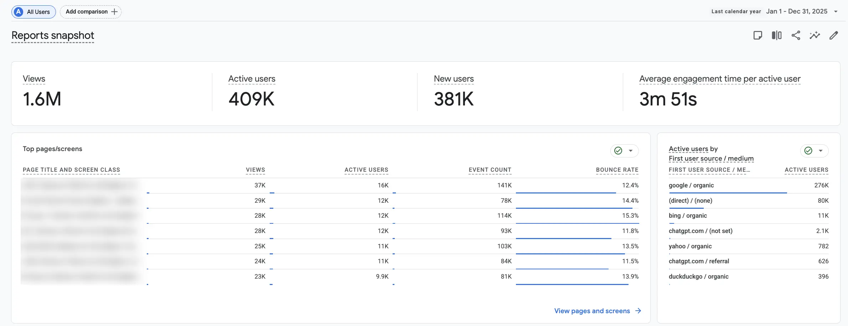Image resolution: width=848 pixels, height=326 pixels.
Task: Click the All Users segment chip
Action: coord(33,12)
